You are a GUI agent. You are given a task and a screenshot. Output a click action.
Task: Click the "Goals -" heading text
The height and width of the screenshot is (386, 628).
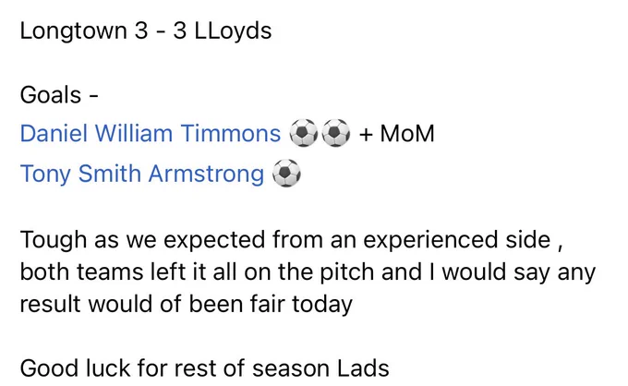(x=59, y=95)
